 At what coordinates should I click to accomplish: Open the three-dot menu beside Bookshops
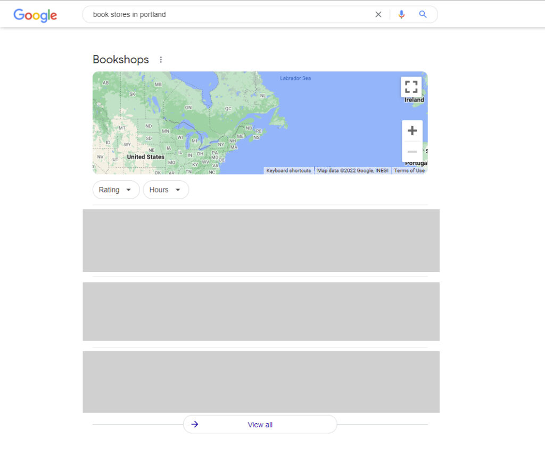[161, 60]
